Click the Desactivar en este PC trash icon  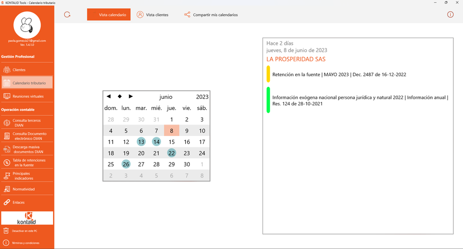(6, 230)
